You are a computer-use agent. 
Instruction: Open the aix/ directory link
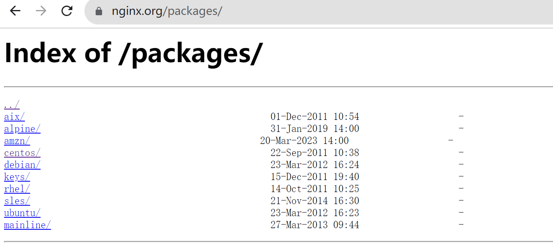pyautogui.click(x=14, y=117)
